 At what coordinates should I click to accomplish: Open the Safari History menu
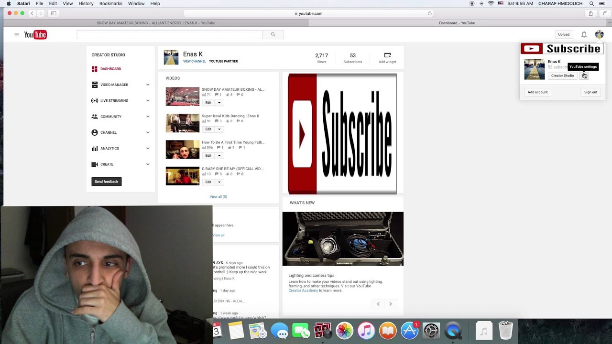[86, 3]
